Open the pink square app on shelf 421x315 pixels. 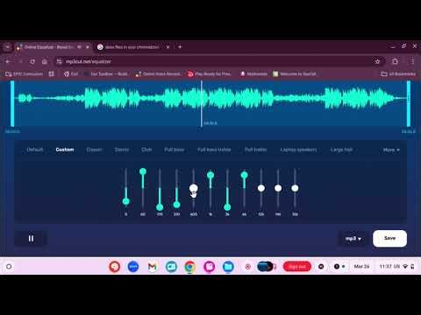coord(209,267)
